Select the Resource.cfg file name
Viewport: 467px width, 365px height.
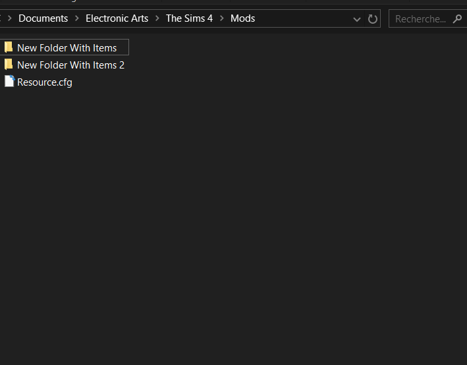(45, 82)
